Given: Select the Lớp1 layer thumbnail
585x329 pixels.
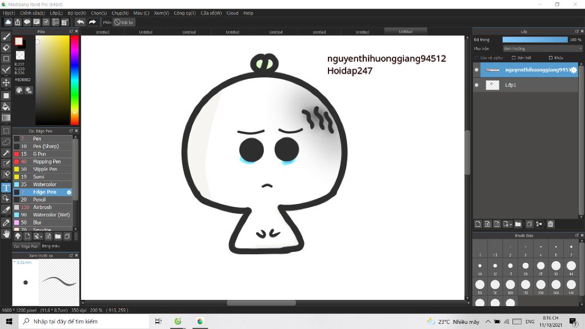Looking at the screenshot, I should coord(492,85).
